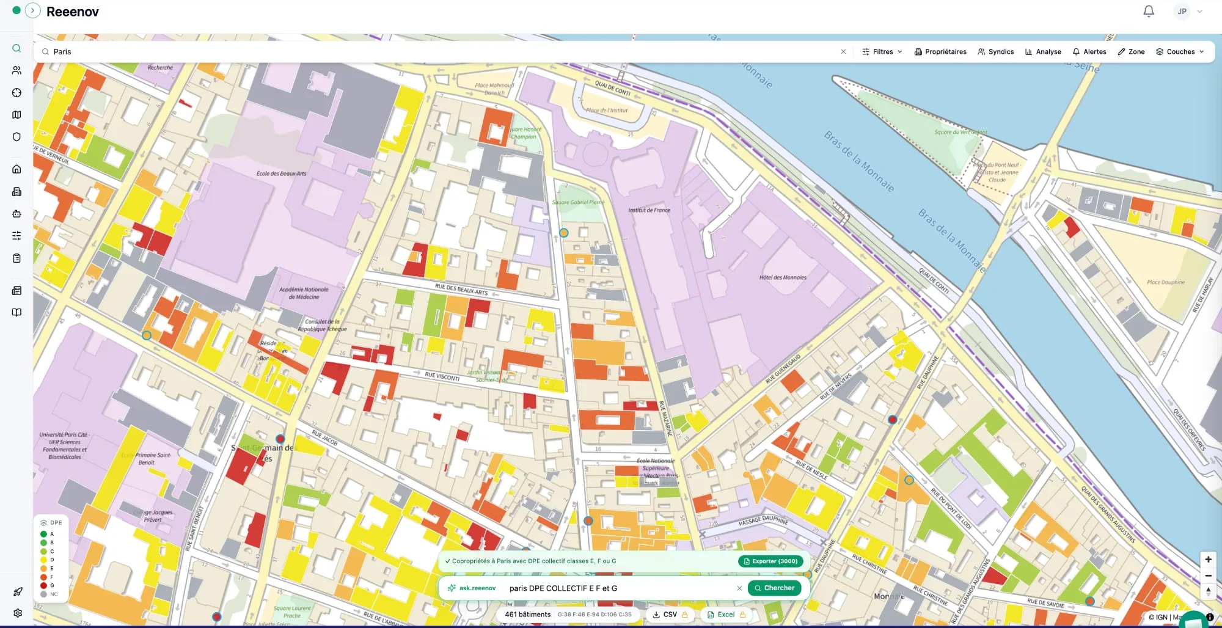Open the Alertes menu
Screen dimensions: 1222x628
pos(1089,52)
